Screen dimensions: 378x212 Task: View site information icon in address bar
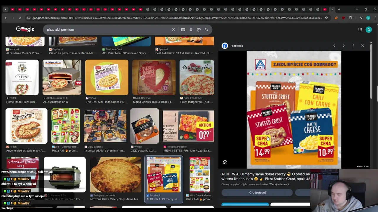(28, 18)
